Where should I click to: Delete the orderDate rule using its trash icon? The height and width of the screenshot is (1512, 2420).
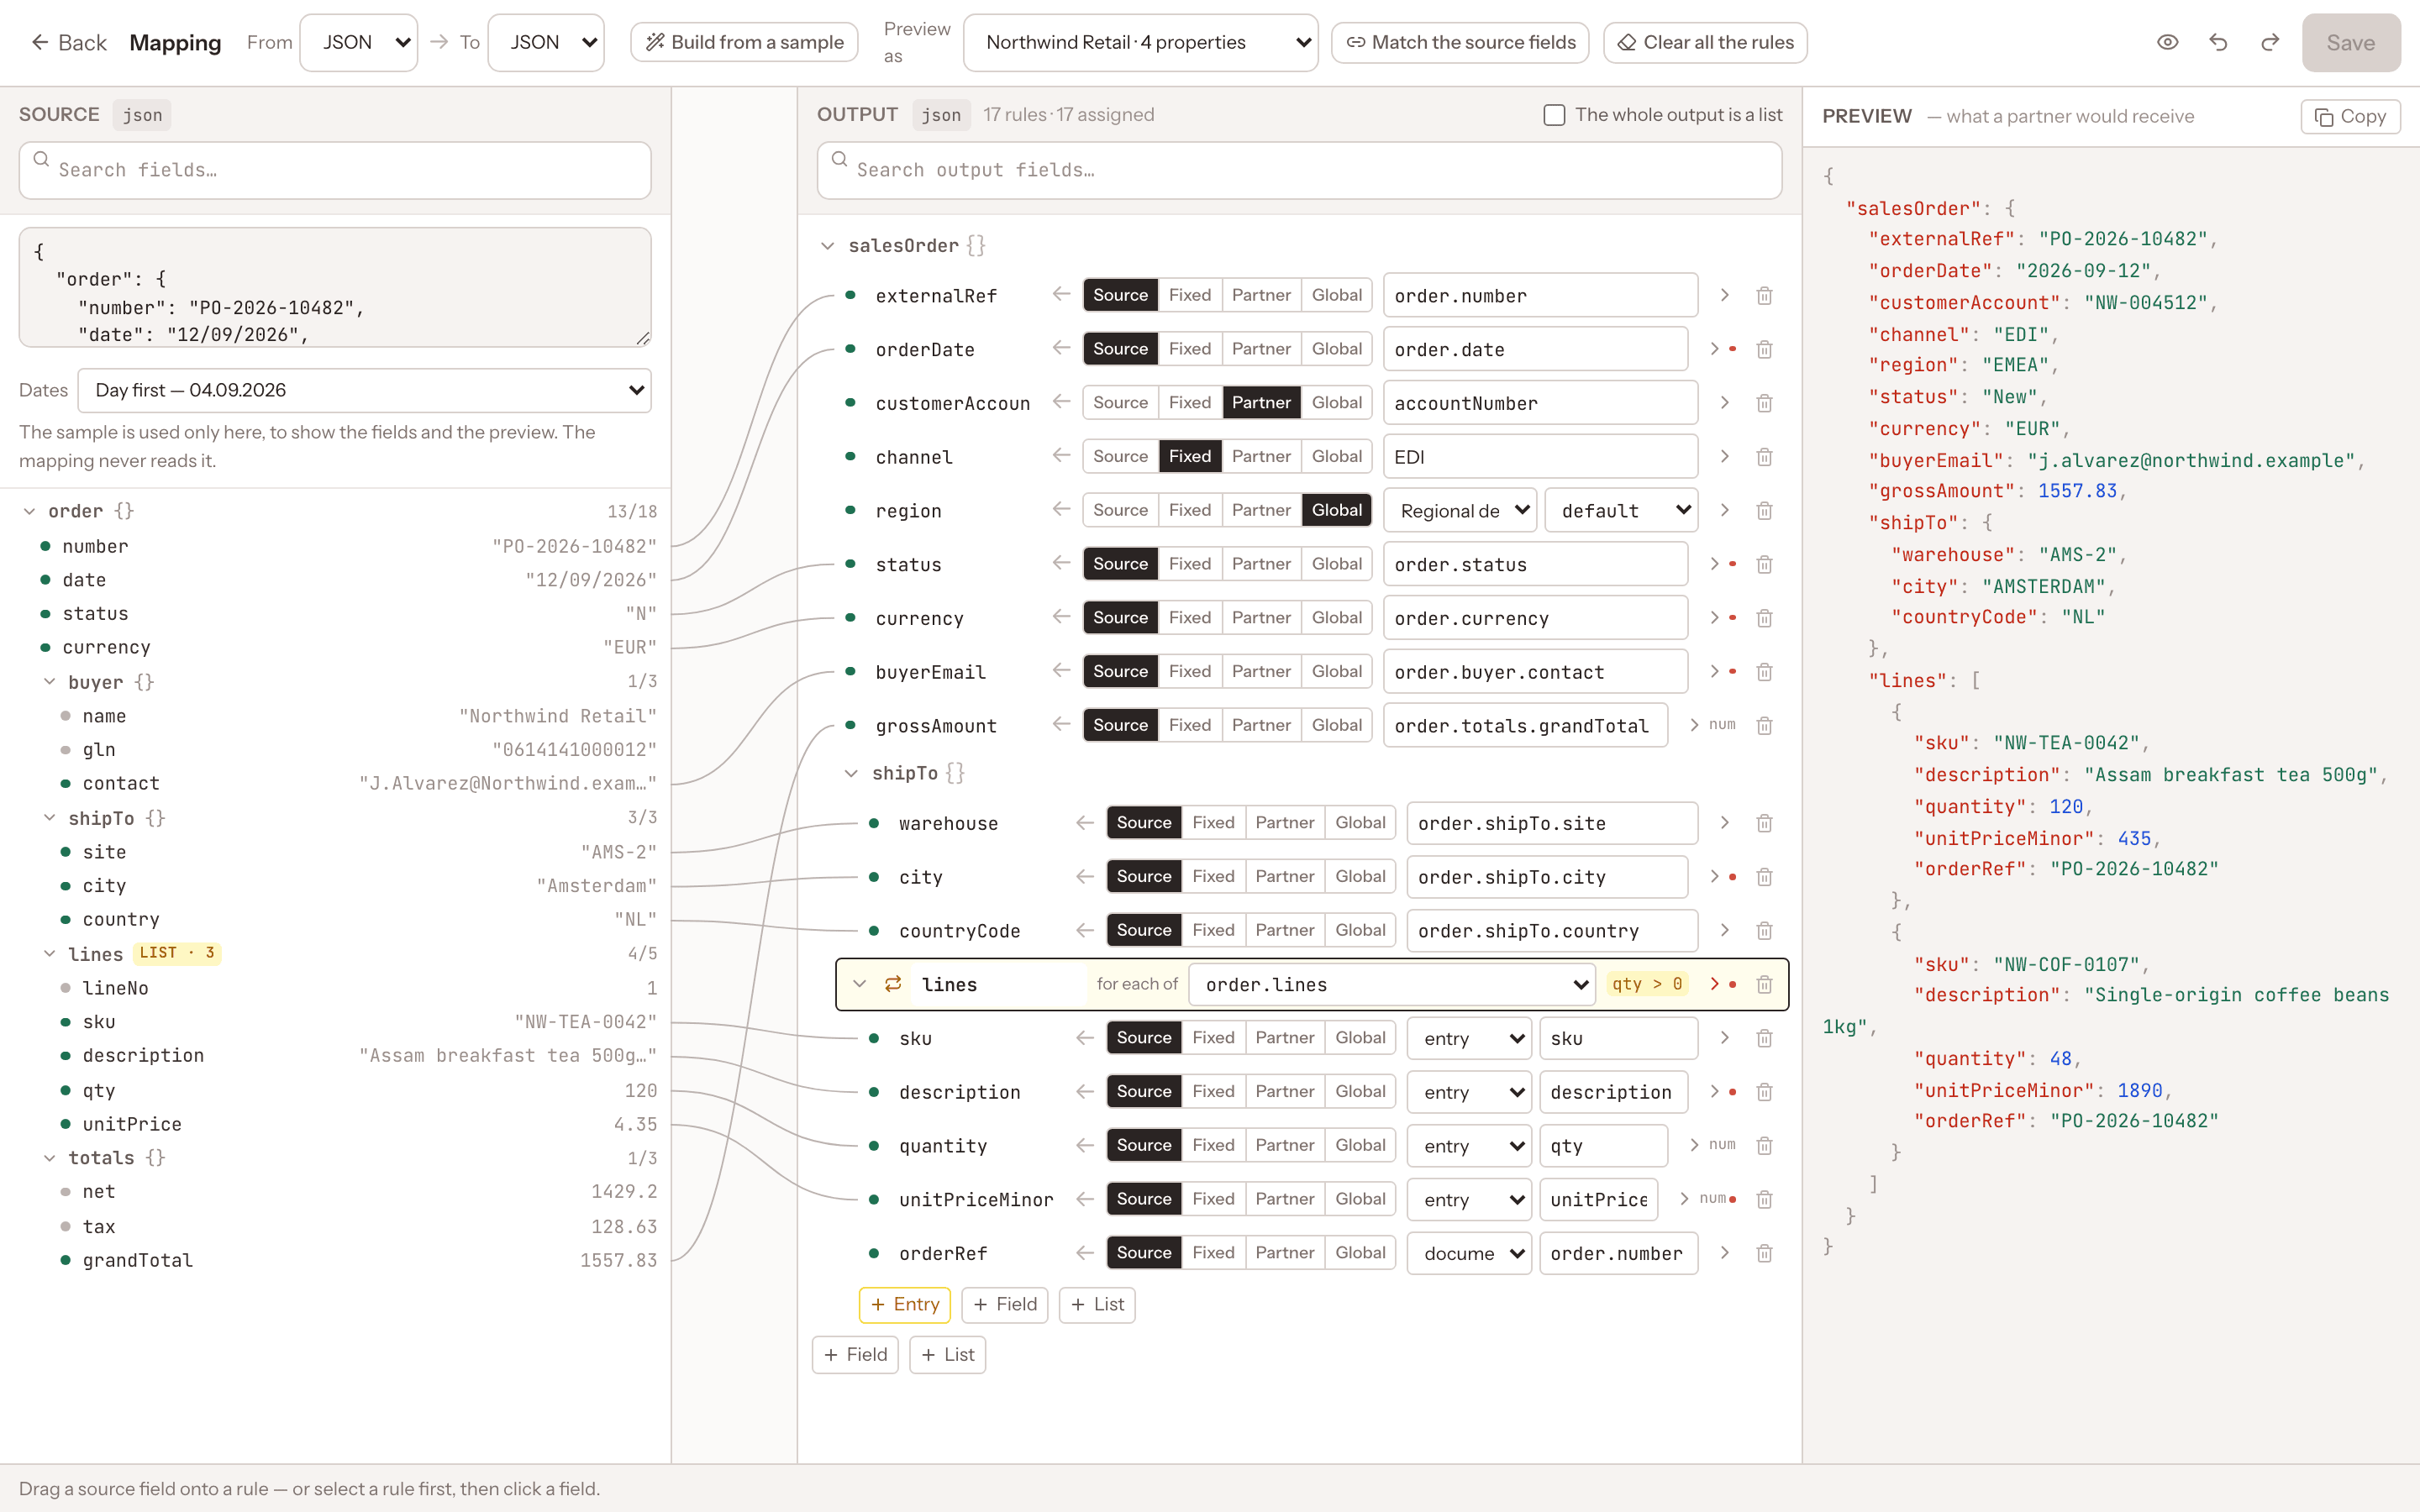[x=1764, y=349]
